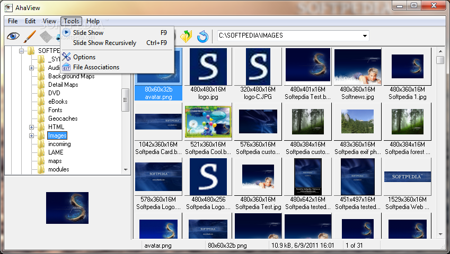
Task: Click status bar text 80x60x32b png
Action: (227, 246)
